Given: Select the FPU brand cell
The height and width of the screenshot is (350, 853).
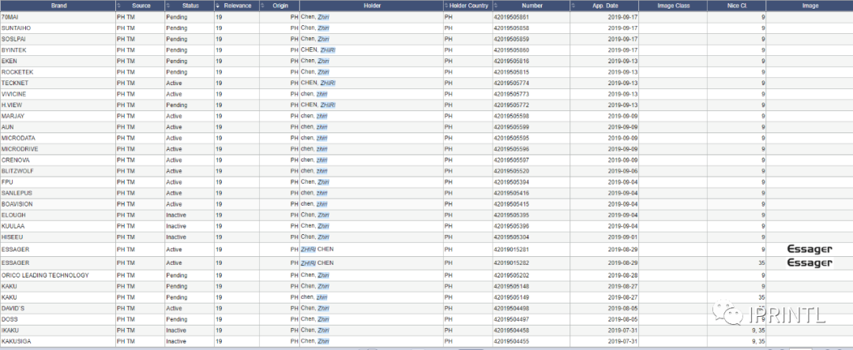Looking at the screenshot, I should [x=58, y=182].
